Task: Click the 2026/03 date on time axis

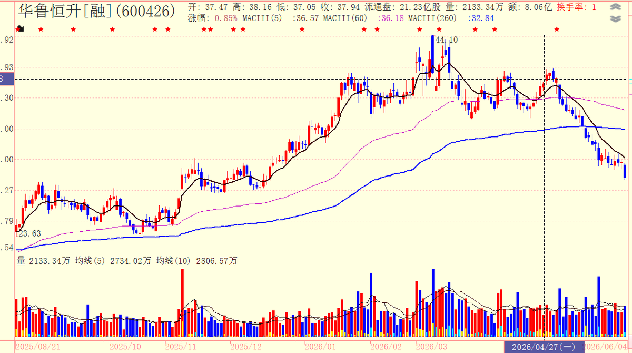Action: (431, 347)
